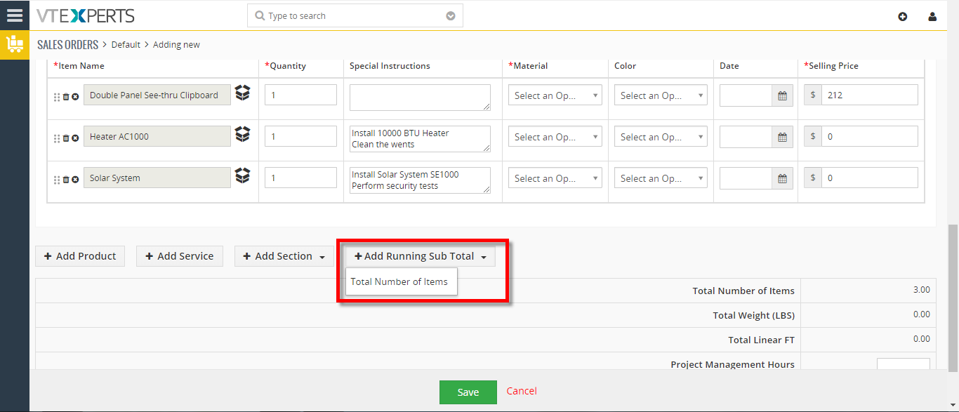Open Material dropdown for Double Panel Clipboard
Image resolution: width=959 pixels, height=412 pixels.
[555, 95]
